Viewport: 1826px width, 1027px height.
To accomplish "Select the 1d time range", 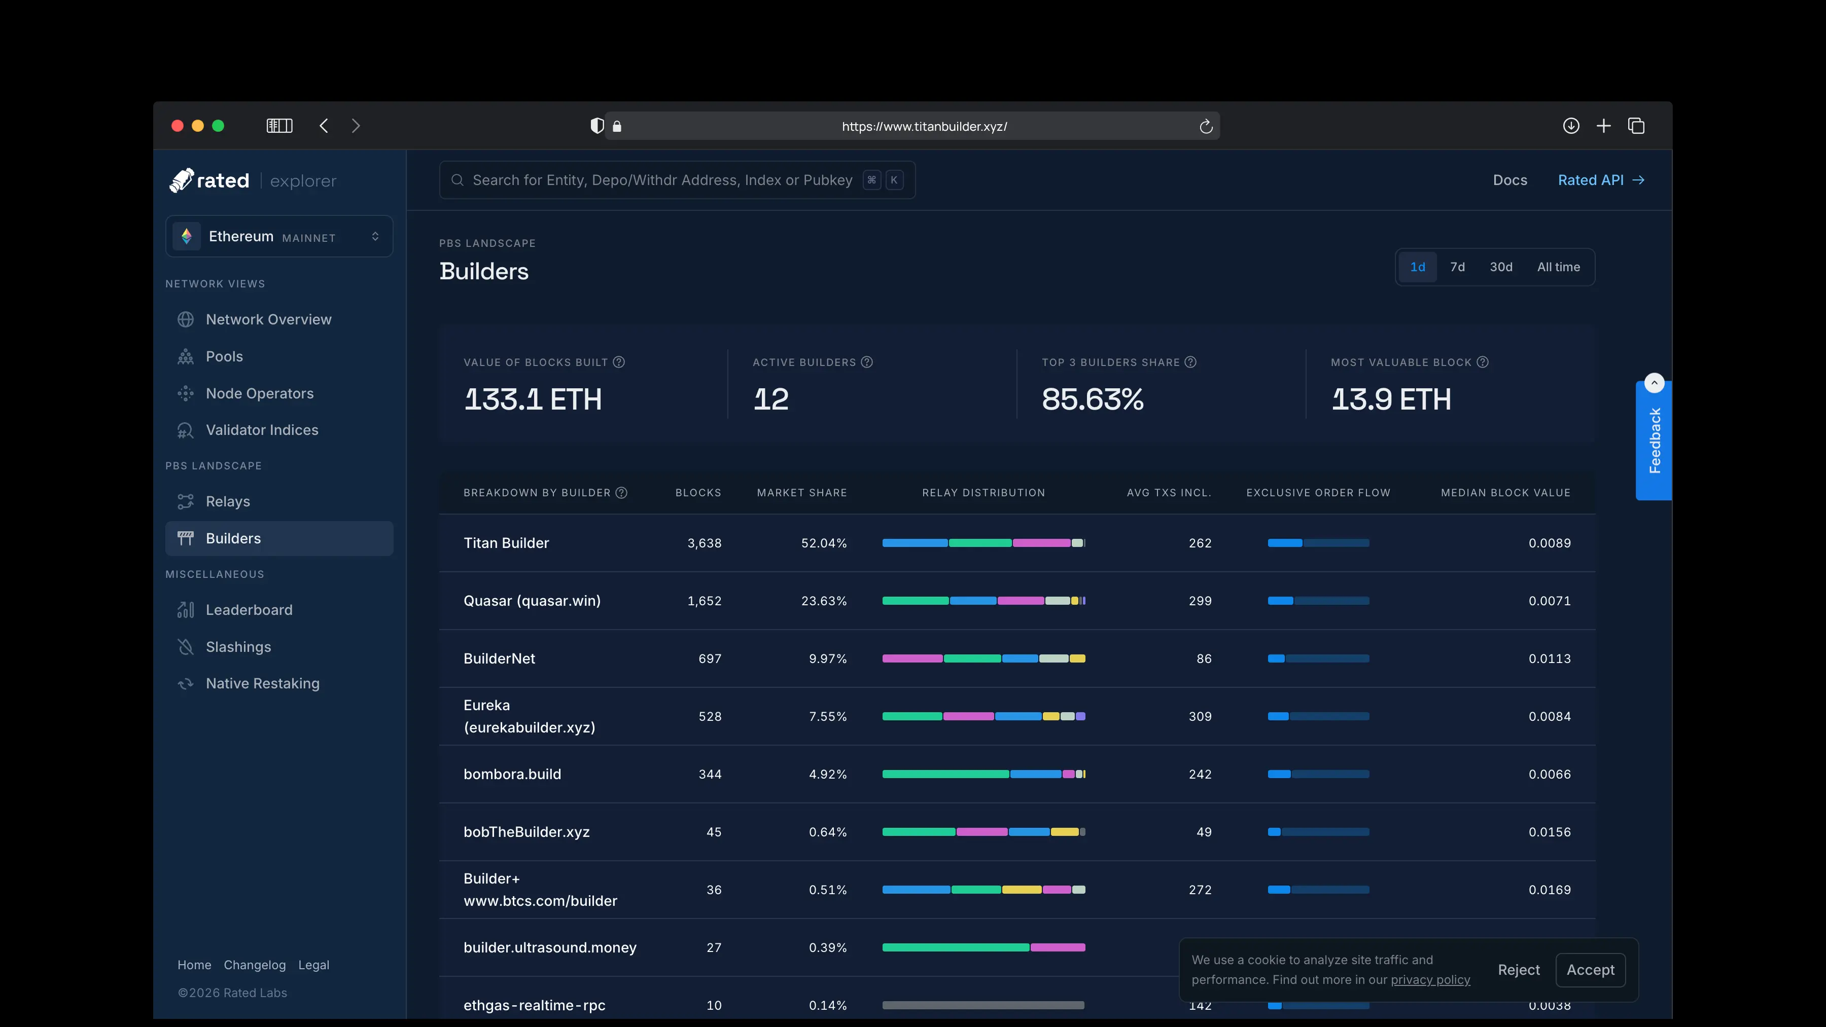I will pos(1418,267).
